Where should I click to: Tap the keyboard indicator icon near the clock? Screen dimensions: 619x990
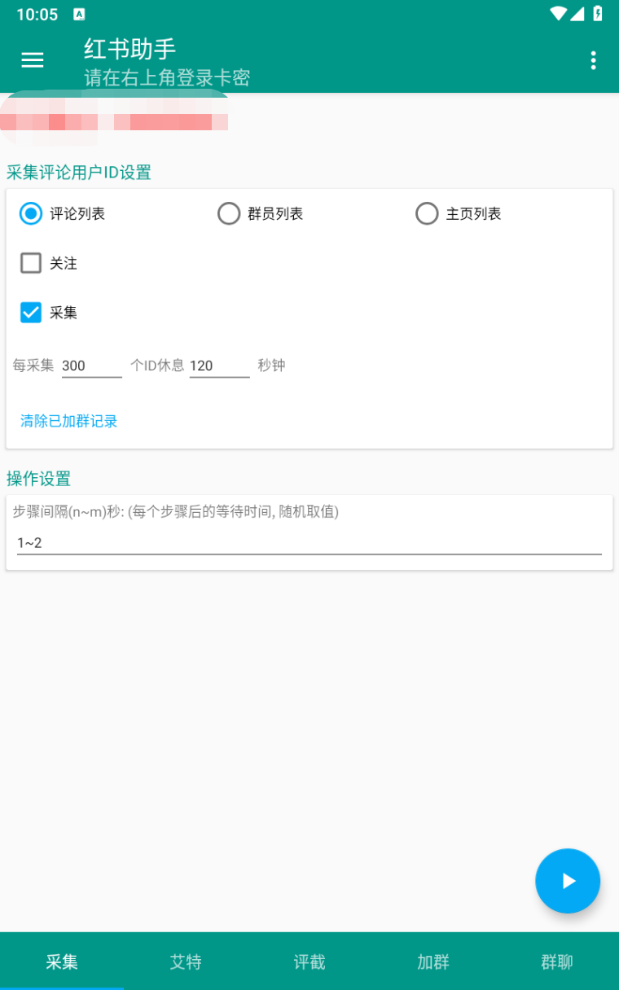[x=79, y=13]
